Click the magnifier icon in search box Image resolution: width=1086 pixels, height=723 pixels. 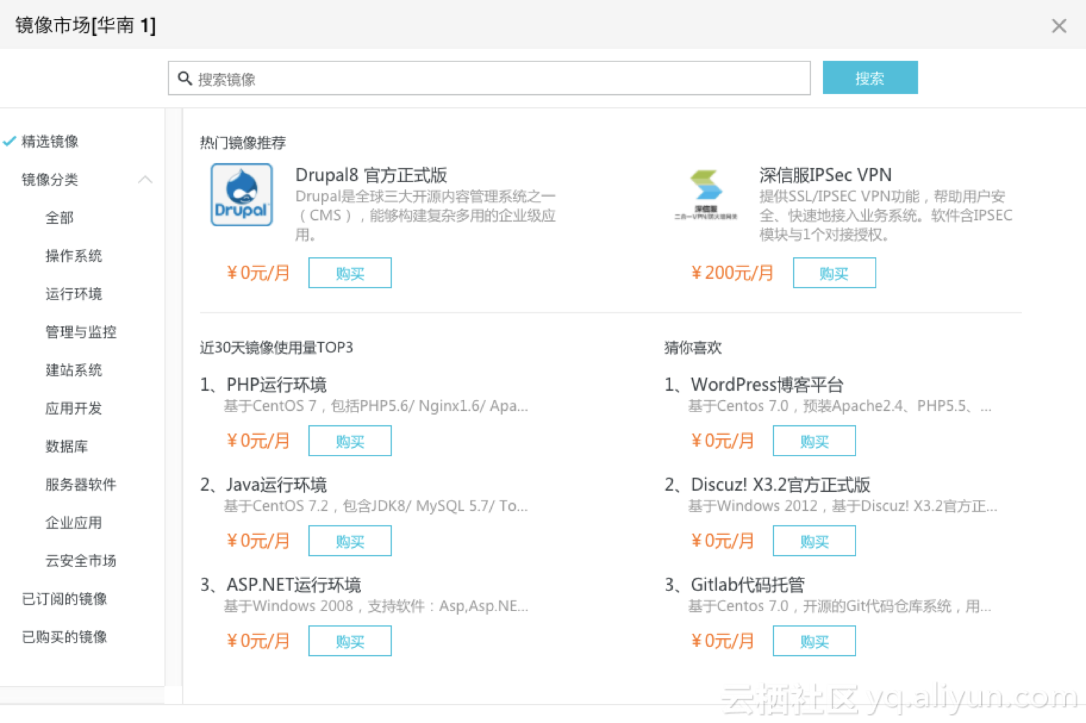tap(185, 79)
